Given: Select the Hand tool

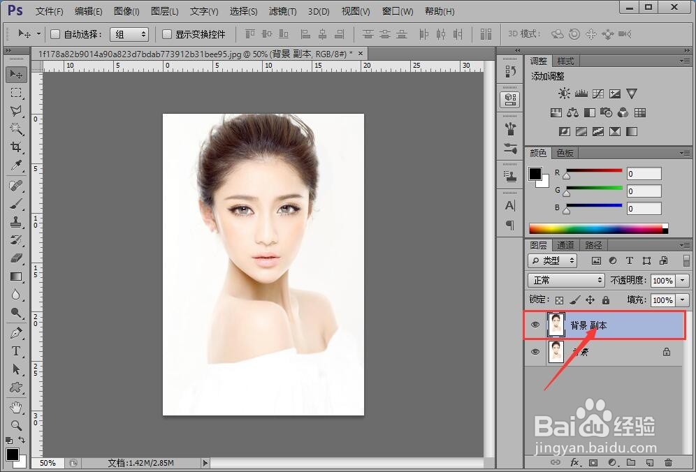Looking at the screenshot, I should (x=16, y=406).
